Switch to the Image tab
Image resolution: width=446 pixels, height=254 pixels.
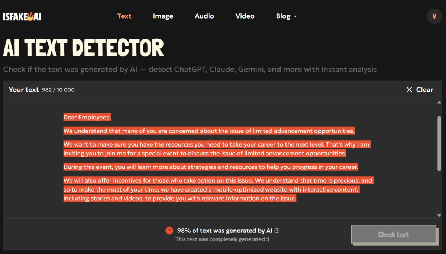click(x=163, y=16)
